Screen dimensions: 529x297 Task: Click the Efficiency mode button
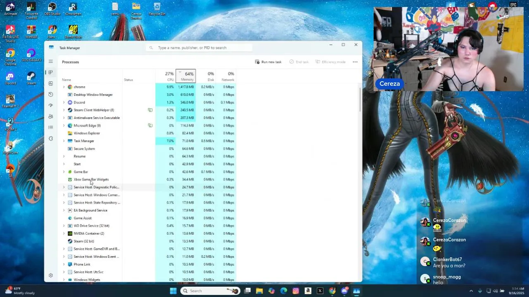[330, 62]
